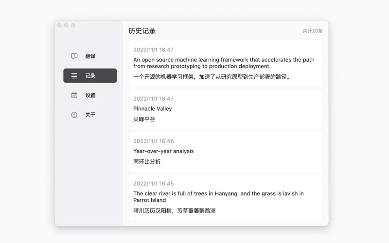Click the timestamp above Pinnacle Valley
Screen dimensions: 389x243
pos(153,99)
